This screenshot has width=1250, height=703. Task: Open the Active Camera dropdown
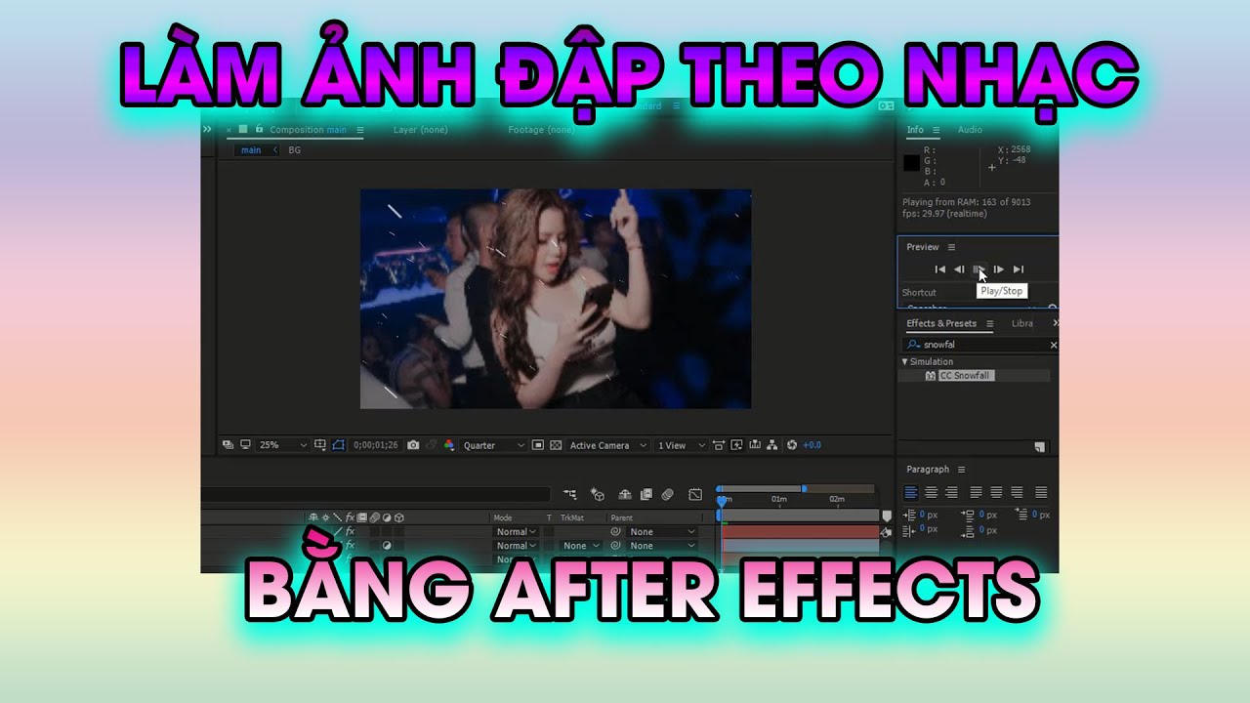coord(607,445)
